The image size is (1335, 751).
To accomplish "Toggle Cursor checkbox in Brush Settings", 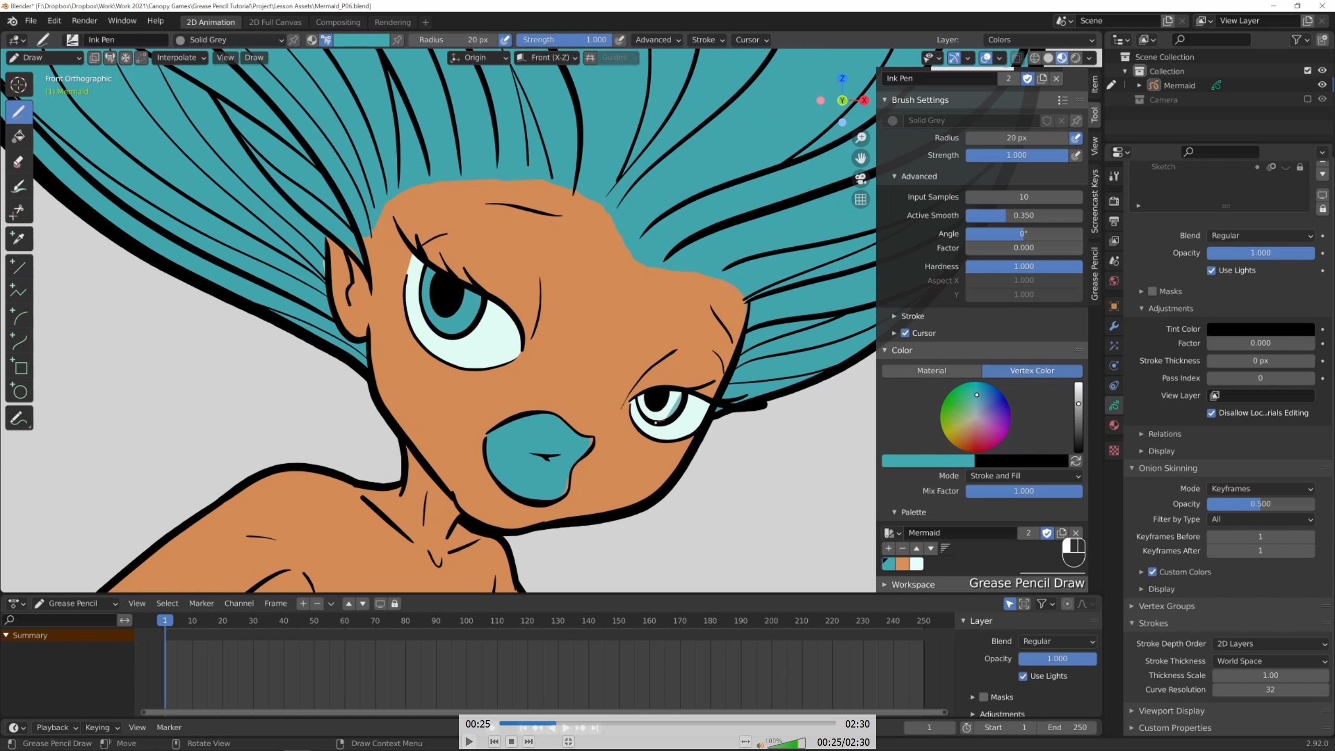I will [x=905, y=333].
